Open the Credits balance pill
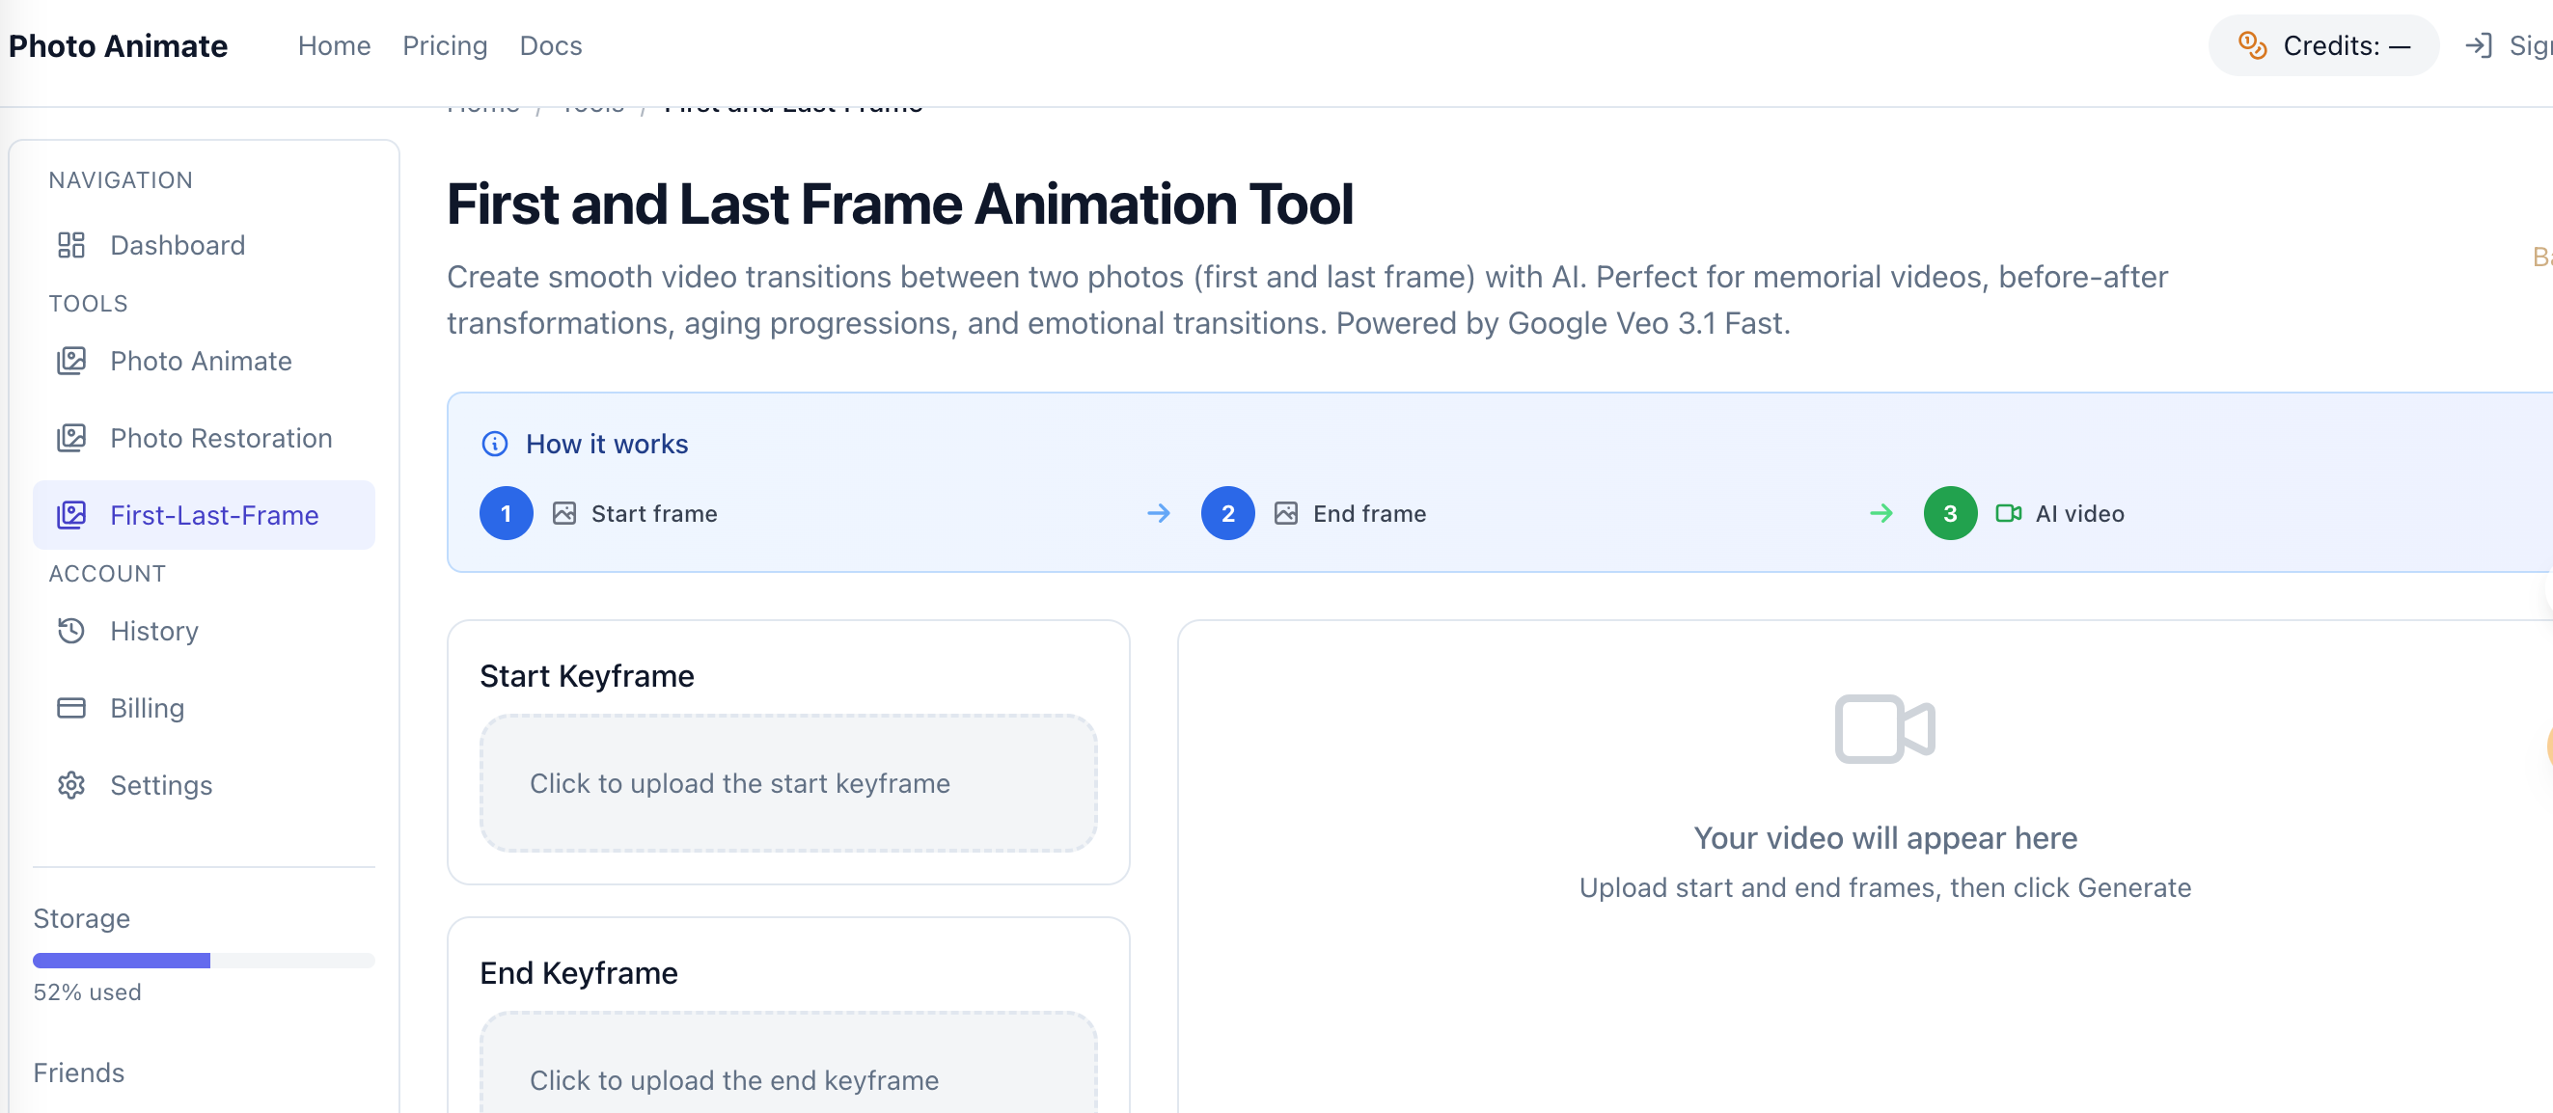 (x=2323, y=45)
